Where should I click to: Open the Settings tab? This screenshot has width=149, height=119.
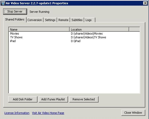pyautogui.click(x=50, y=20)
